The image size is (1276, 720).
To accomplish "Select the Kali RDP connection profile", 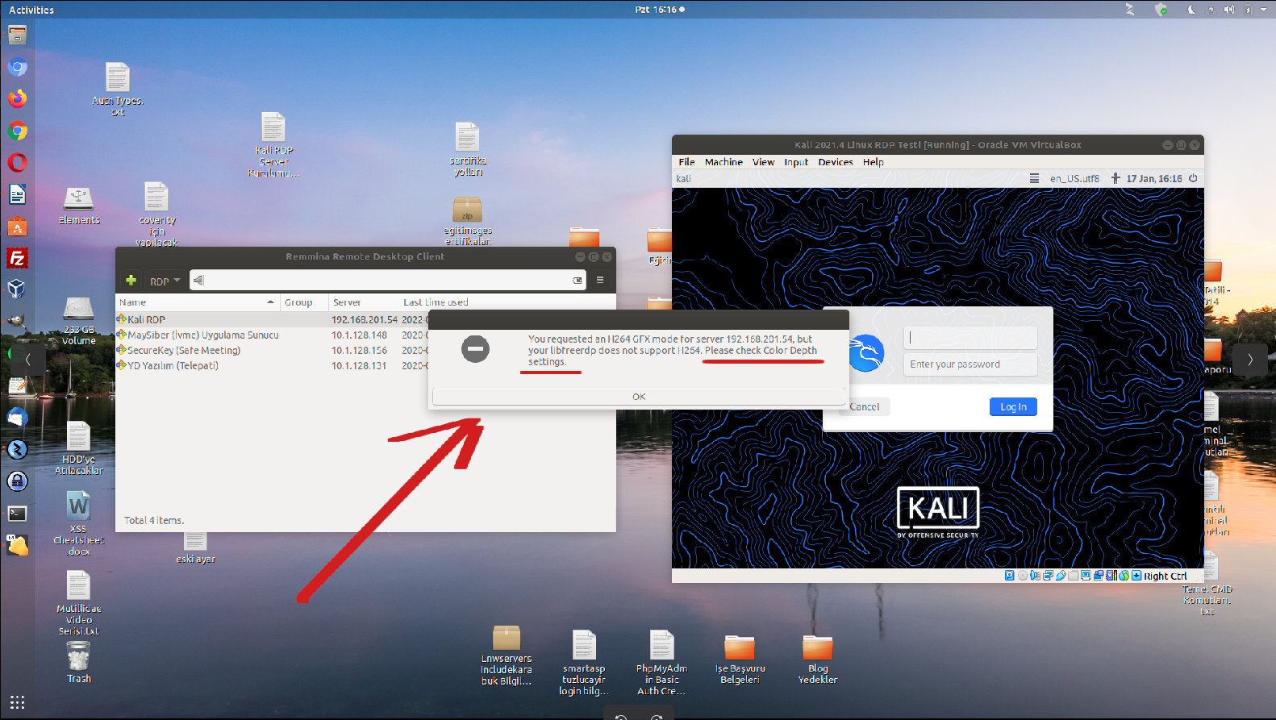I will pos(147,320).
